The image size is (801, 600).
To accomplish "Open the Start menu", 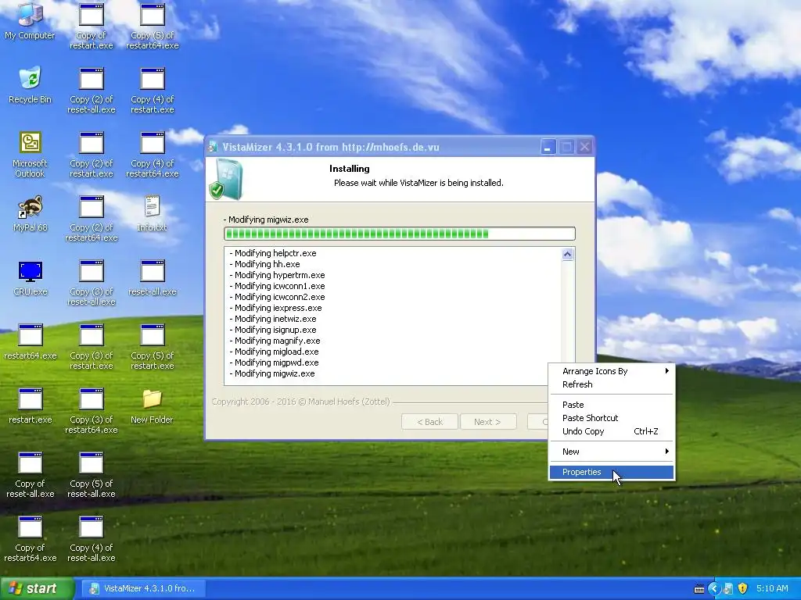I will pyautogui.click(x=36, y=589).
